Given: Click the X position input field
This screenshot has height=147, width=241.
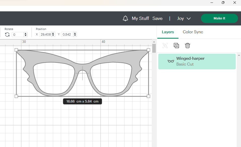Looking at the screenshot, I should pyautogui.click(x=45, y=34).
